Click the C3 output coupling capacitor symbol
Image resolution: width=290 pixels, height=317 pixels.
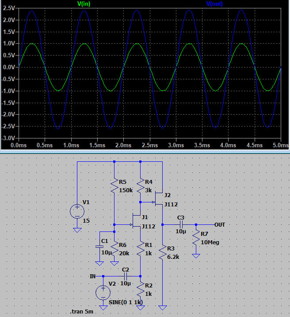(x=180, y=224)
